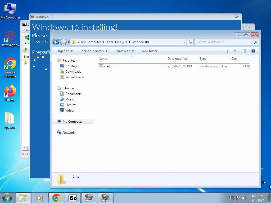Viewport: 271px width, 203px height.
Task: Click the 9/5/2022 6:00 PM date cell
Action: (180, 66)
